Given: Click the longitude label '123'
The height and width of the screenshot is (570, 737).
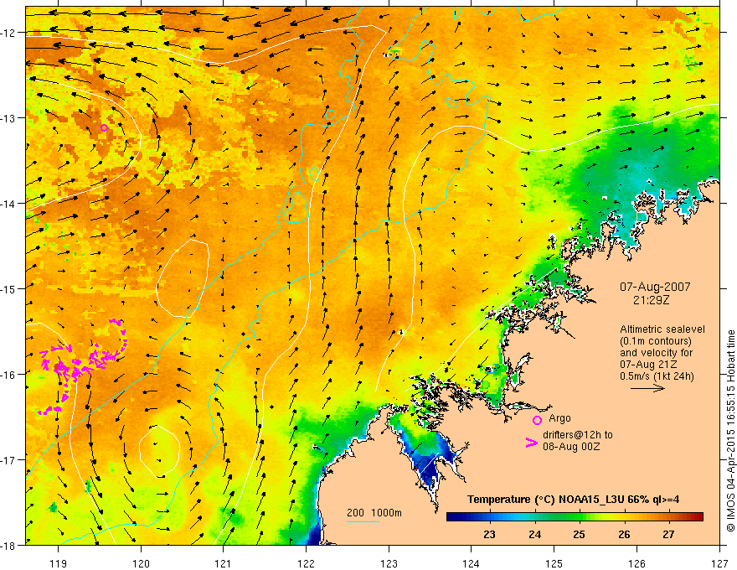Looking at the screenshot, I should [389, 563].
